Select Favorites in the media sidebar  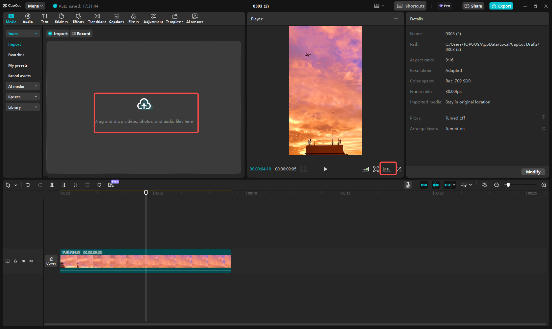click(x=16, y=55)
